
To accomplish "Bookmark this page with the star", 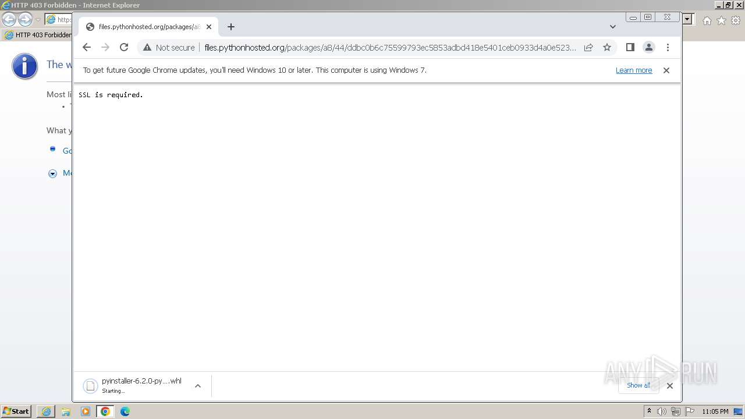I will tap(607, 47).
